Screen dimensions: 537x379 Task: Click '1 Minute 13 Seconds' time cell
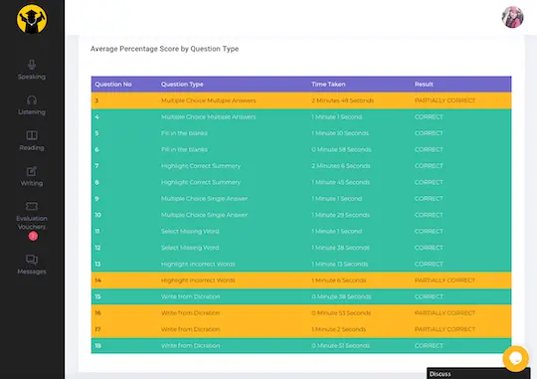point(340,264)
